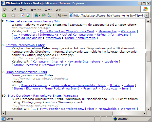
Task: Follow 'Inne' catalog link
Action: pos(125,88)
